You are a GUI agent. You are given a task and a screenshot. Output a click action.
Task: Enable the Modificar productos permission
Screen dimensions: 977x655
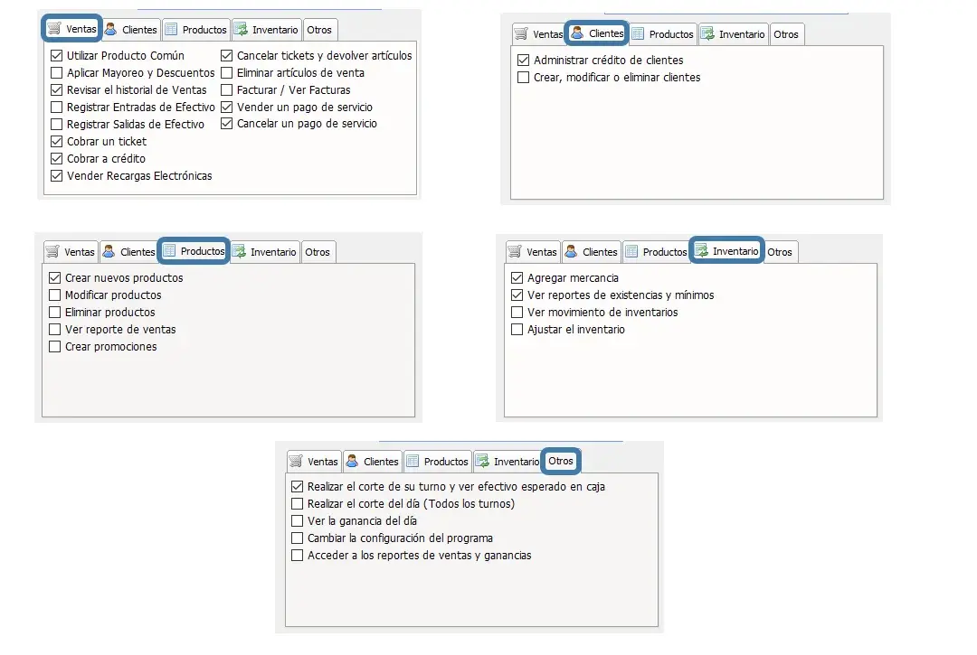(x=55, y=295)
